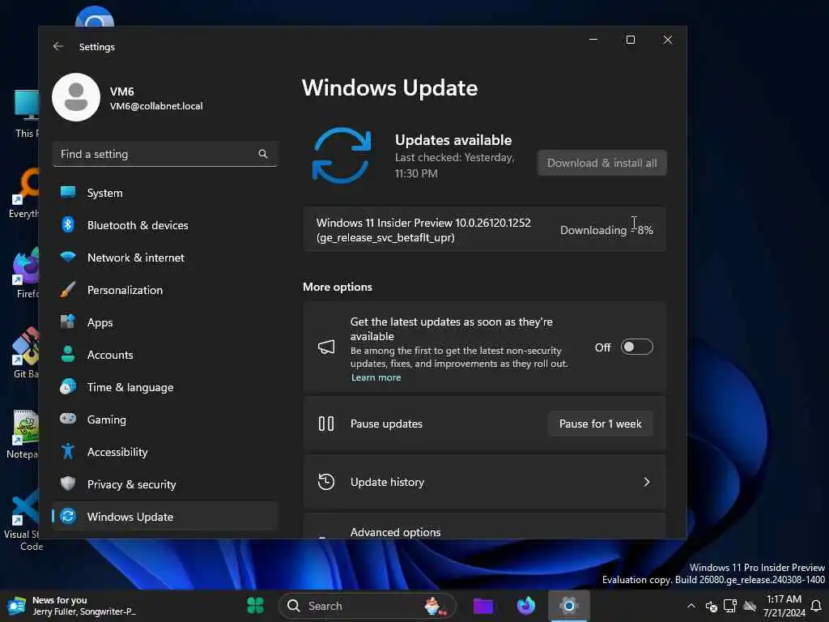The image size is (829, 622).
Task: Click the Settings gear on taskbar
Action: 569,606
